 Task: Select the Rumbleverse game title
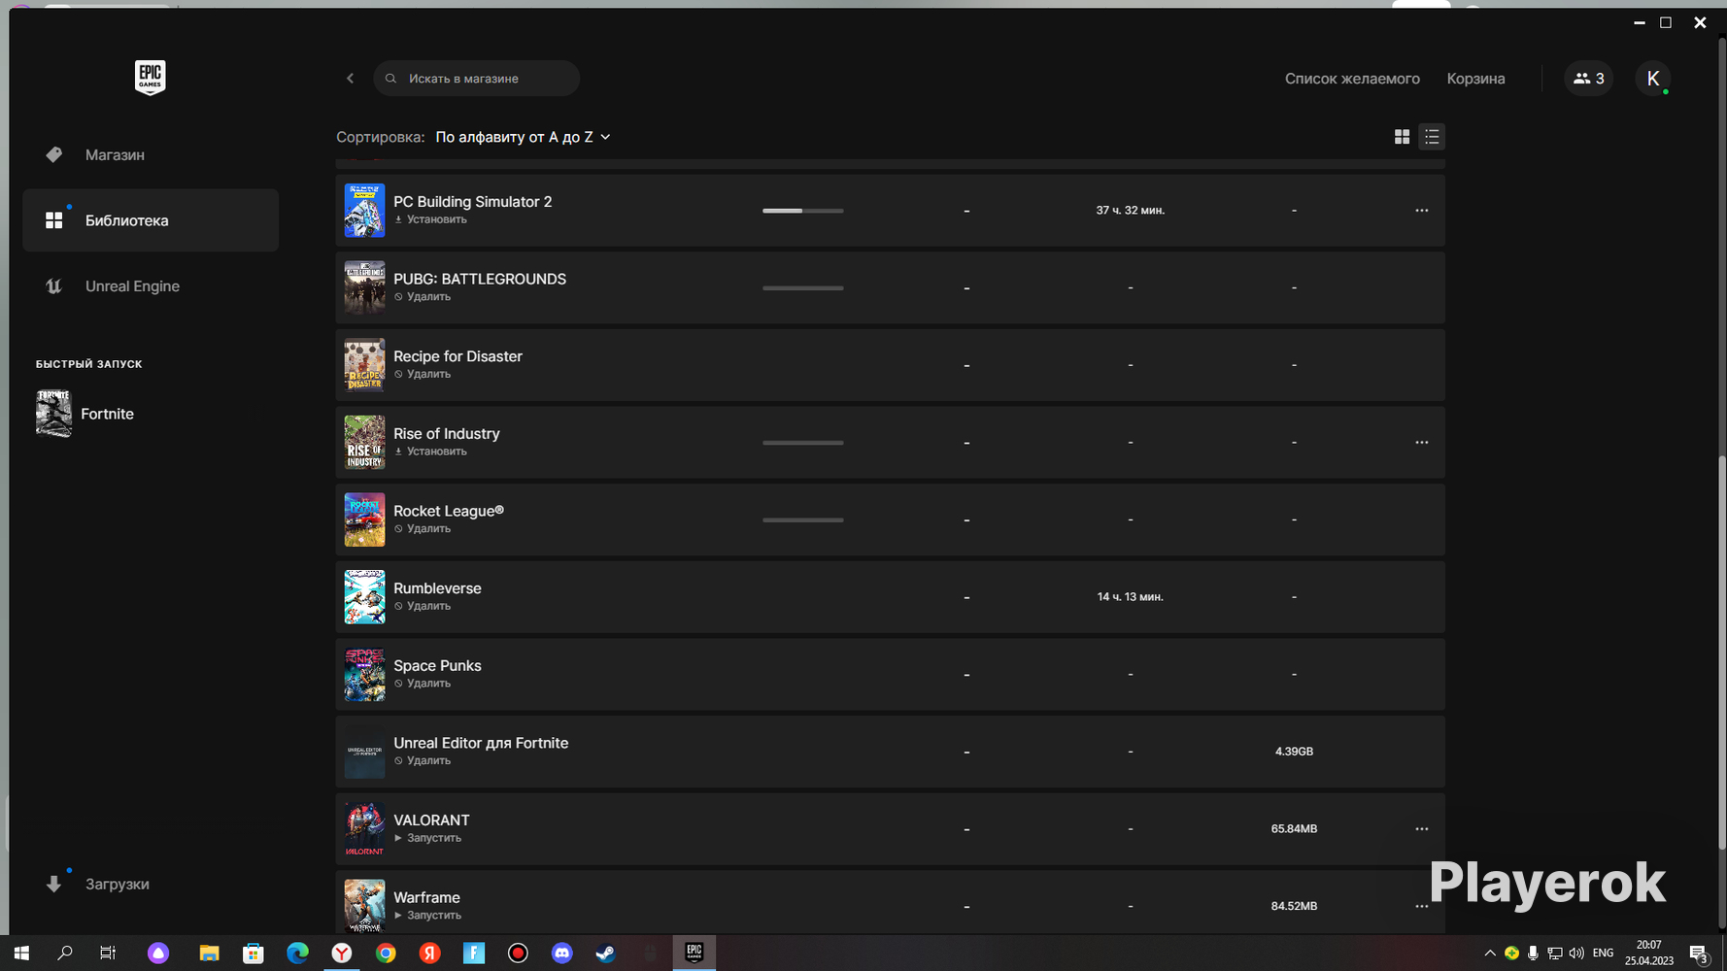coord(437,588)
